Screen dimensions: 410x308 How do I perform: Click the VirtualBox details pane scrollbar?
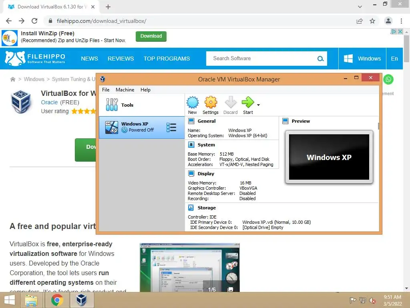pos(378,126)
